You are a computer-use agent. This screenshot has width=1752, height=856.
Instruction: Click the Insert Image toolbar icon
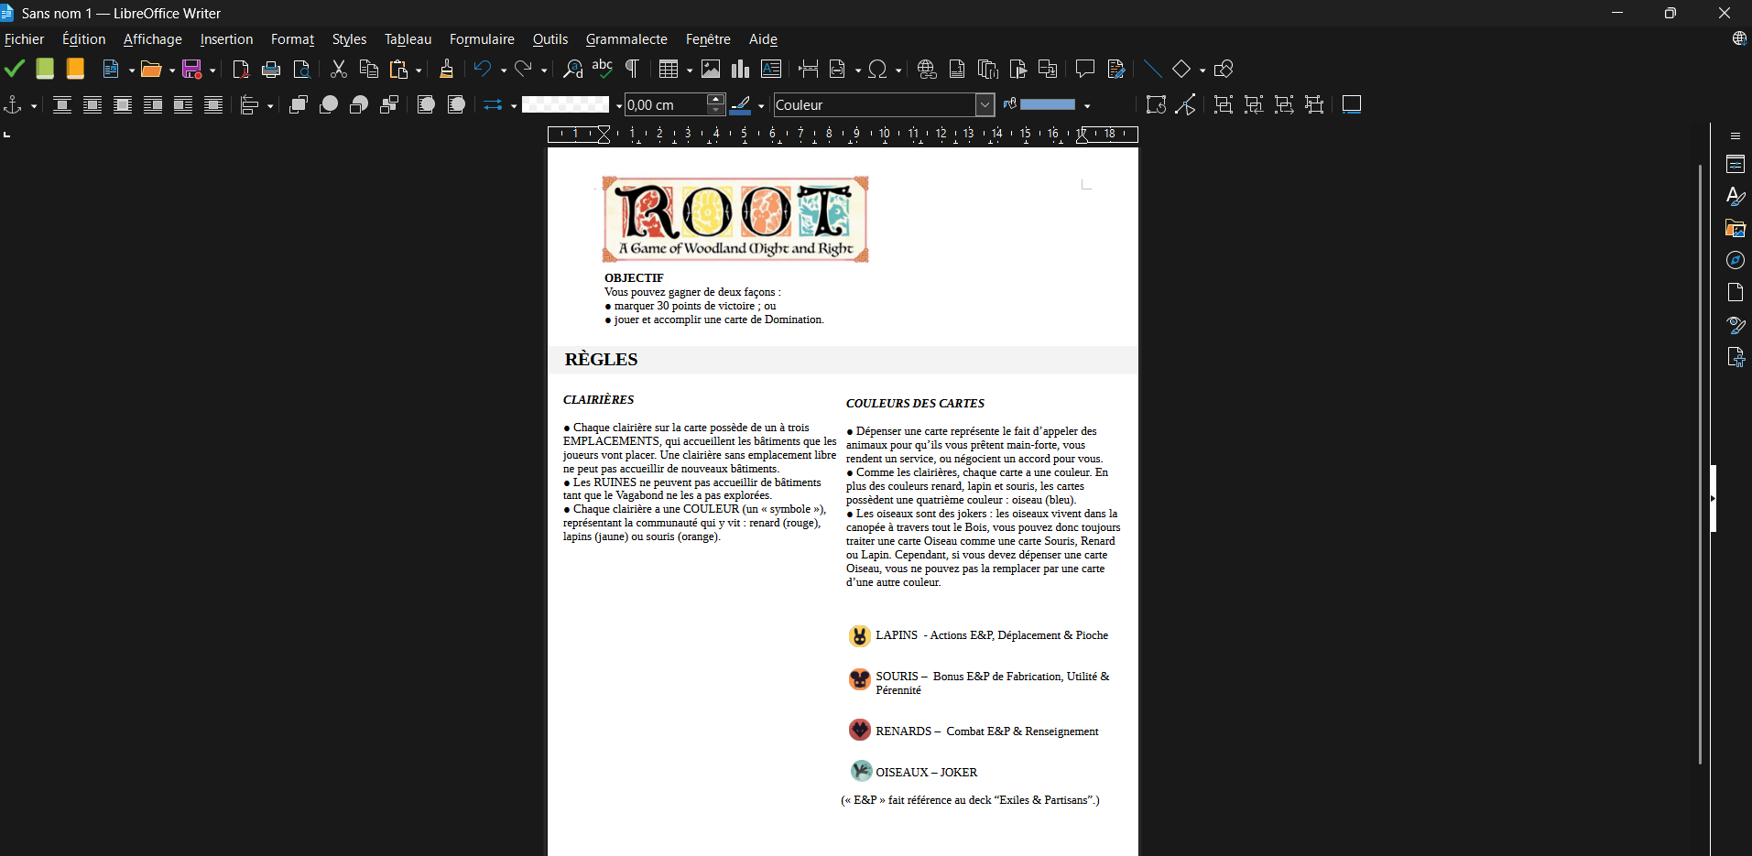coord(711,70)
